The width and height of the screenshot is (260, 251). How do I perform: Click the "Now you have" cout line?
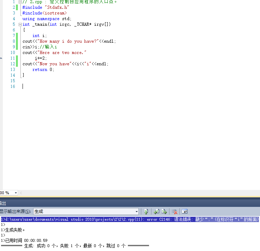(66, 64)
